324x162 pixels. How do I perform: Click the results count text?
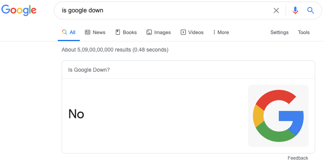pyautogui.click(x=115, y=50)
